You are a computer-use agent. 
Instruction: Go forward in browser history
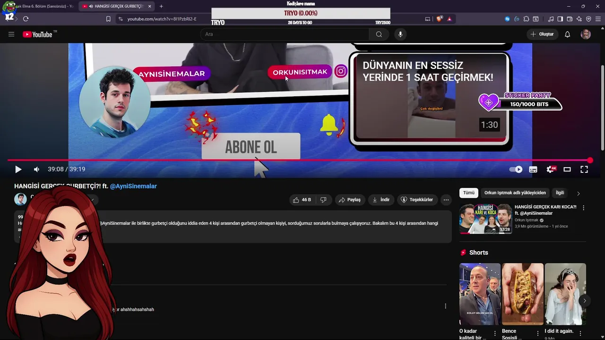(x=16, y=19)
